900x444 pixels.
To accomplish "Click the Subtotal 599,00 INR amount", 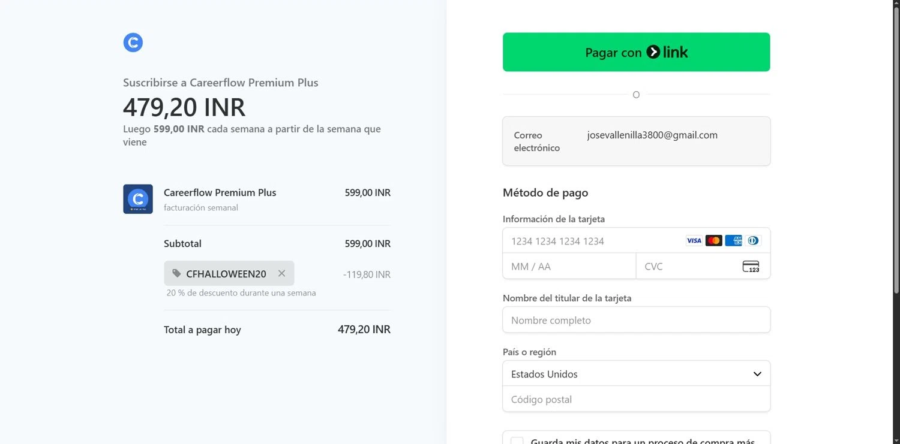I will 367,244.
